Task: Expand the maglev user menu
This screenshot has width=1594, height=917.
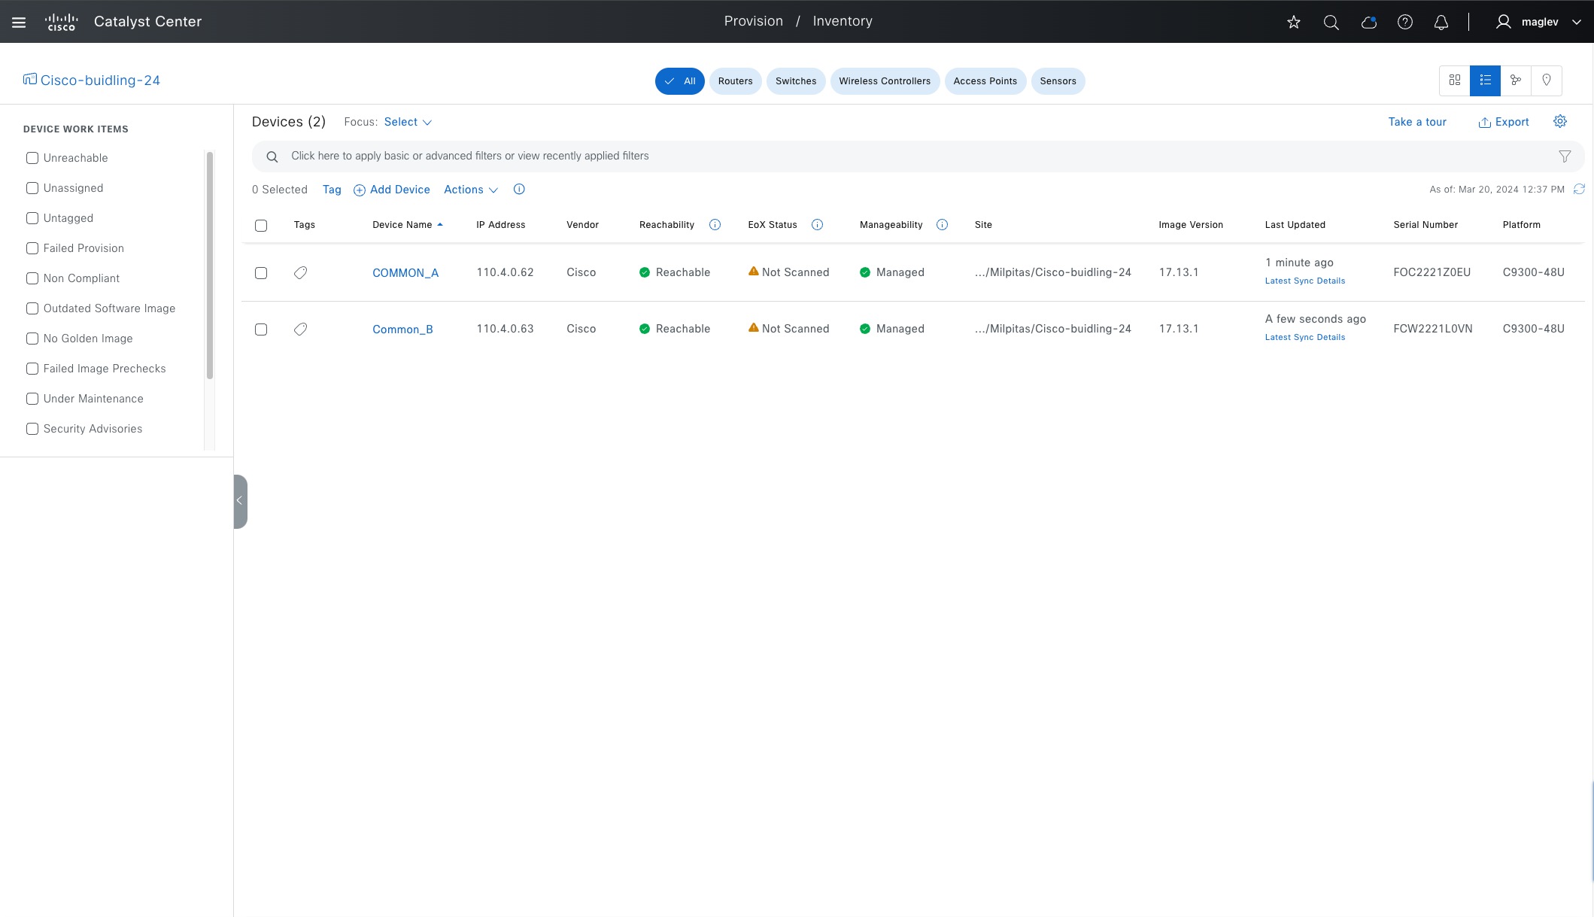Action: click(1540, 22)
